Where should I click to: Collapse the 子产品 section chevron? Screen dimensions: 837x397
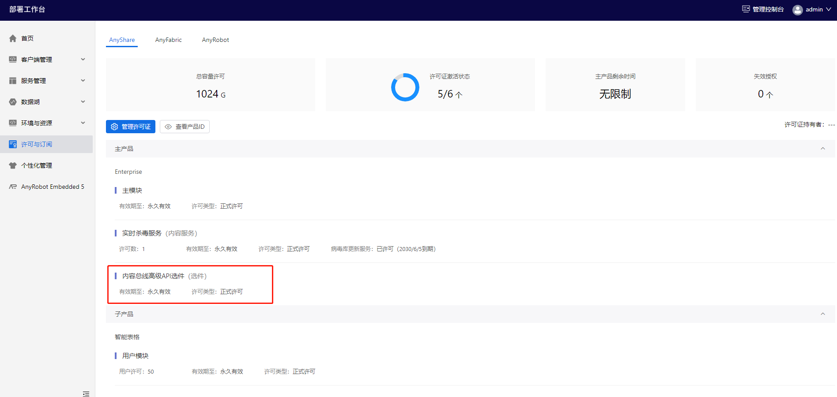tap(823, 314)
